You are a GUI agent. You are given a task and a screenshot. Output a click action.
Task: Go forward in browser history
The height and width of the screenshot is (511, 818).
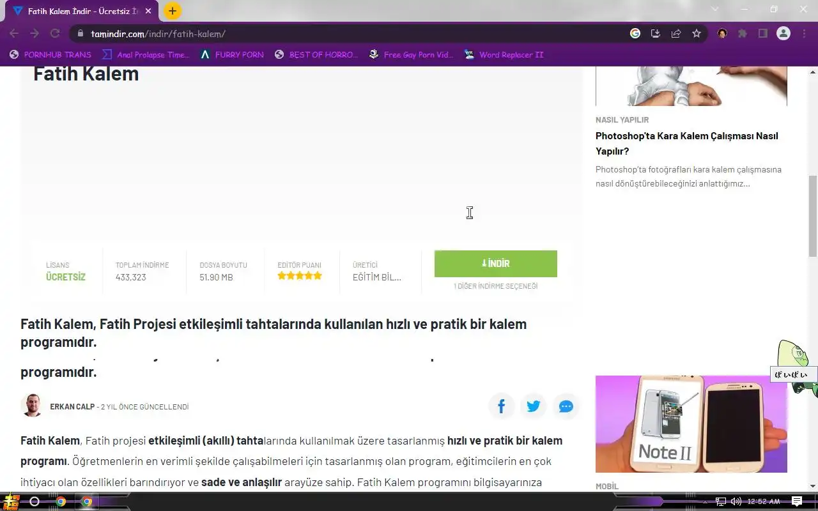(35, 34)
